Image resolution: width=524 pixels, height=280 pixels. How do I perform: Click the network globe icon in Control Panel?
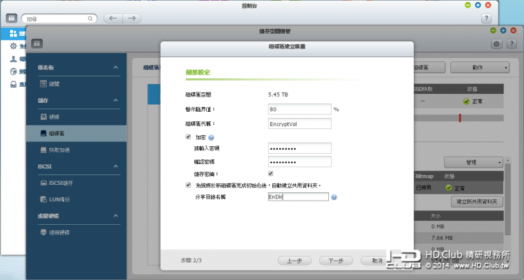tap(13, 72)
